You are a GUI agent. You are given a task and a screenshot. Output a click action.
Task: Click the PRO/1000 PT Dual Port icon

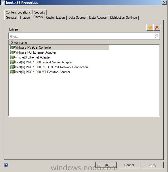(x=12, y=67)
